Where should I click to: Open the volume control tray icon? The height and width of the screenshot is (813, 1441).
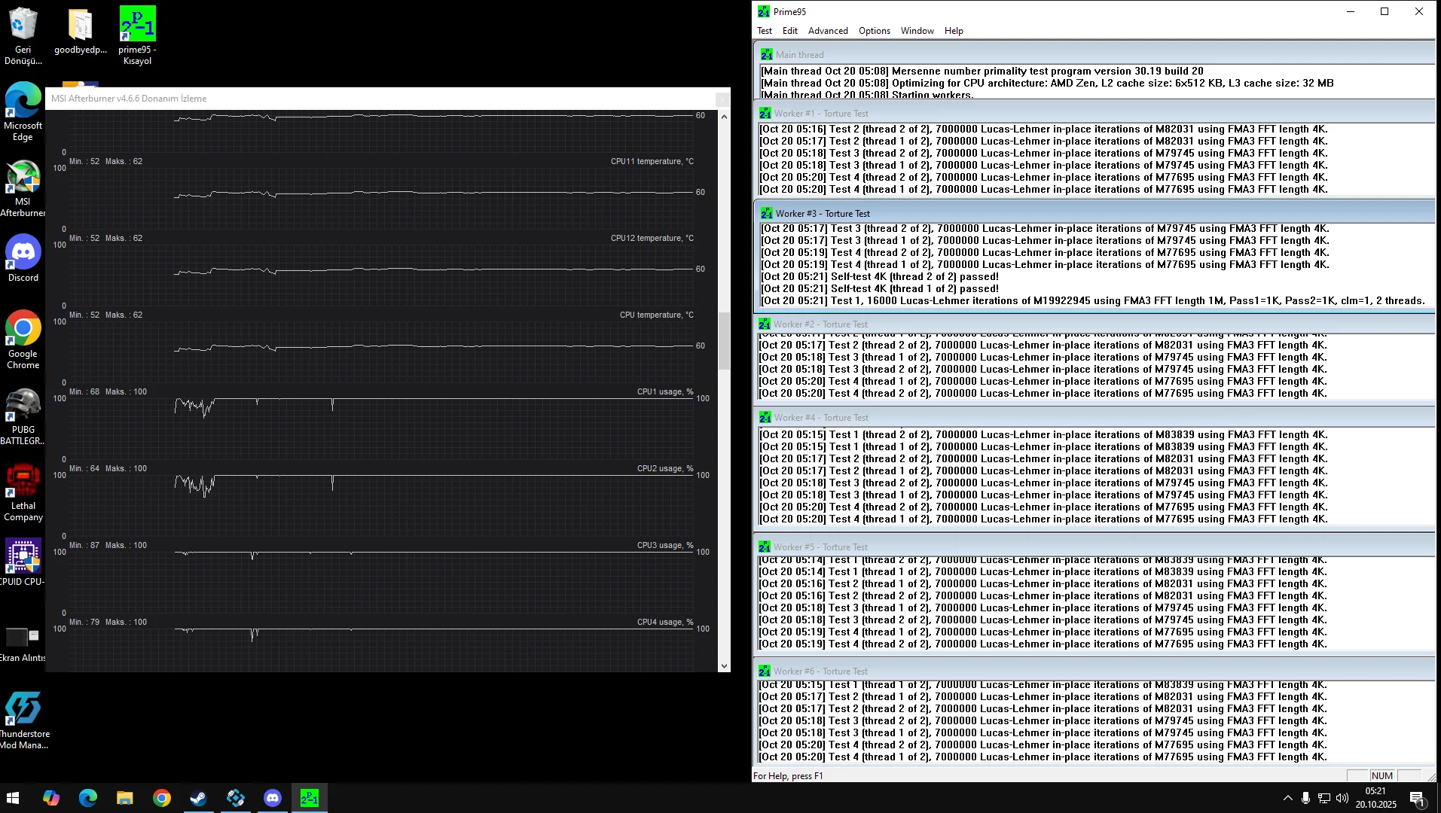[1342, 798]
